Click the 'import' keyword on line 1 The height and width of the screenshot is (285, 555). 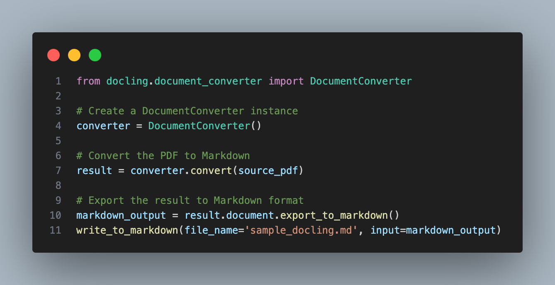pos(286,81)
